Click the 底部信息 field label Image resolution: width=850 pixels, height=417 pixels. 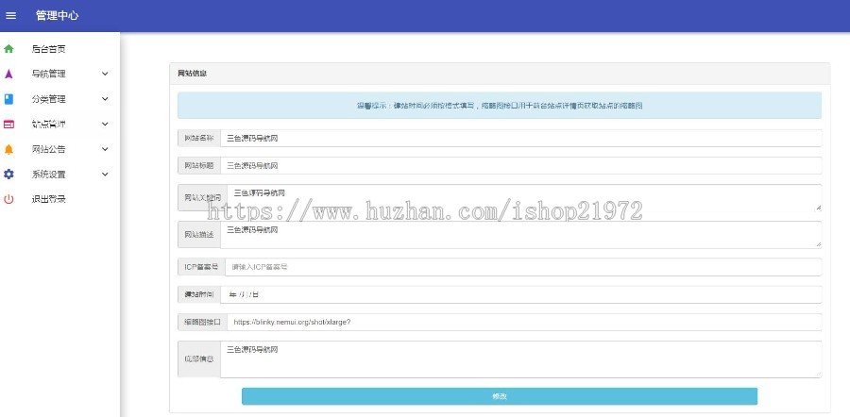tap(199, 359)
